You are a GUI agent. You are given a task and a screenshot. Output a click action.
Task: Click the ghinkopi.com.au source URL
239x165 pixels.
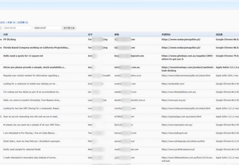(187, 57)
